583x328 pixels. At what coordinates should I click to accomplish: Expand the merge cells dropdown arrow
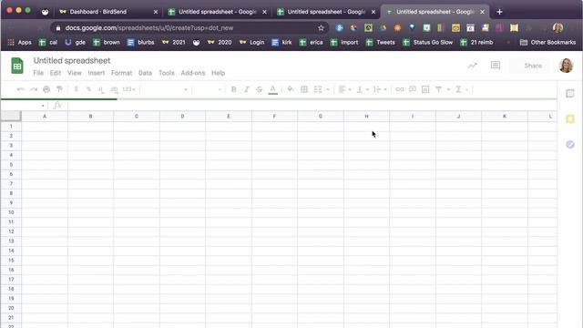pyautogui.click(x=328, y=89)
